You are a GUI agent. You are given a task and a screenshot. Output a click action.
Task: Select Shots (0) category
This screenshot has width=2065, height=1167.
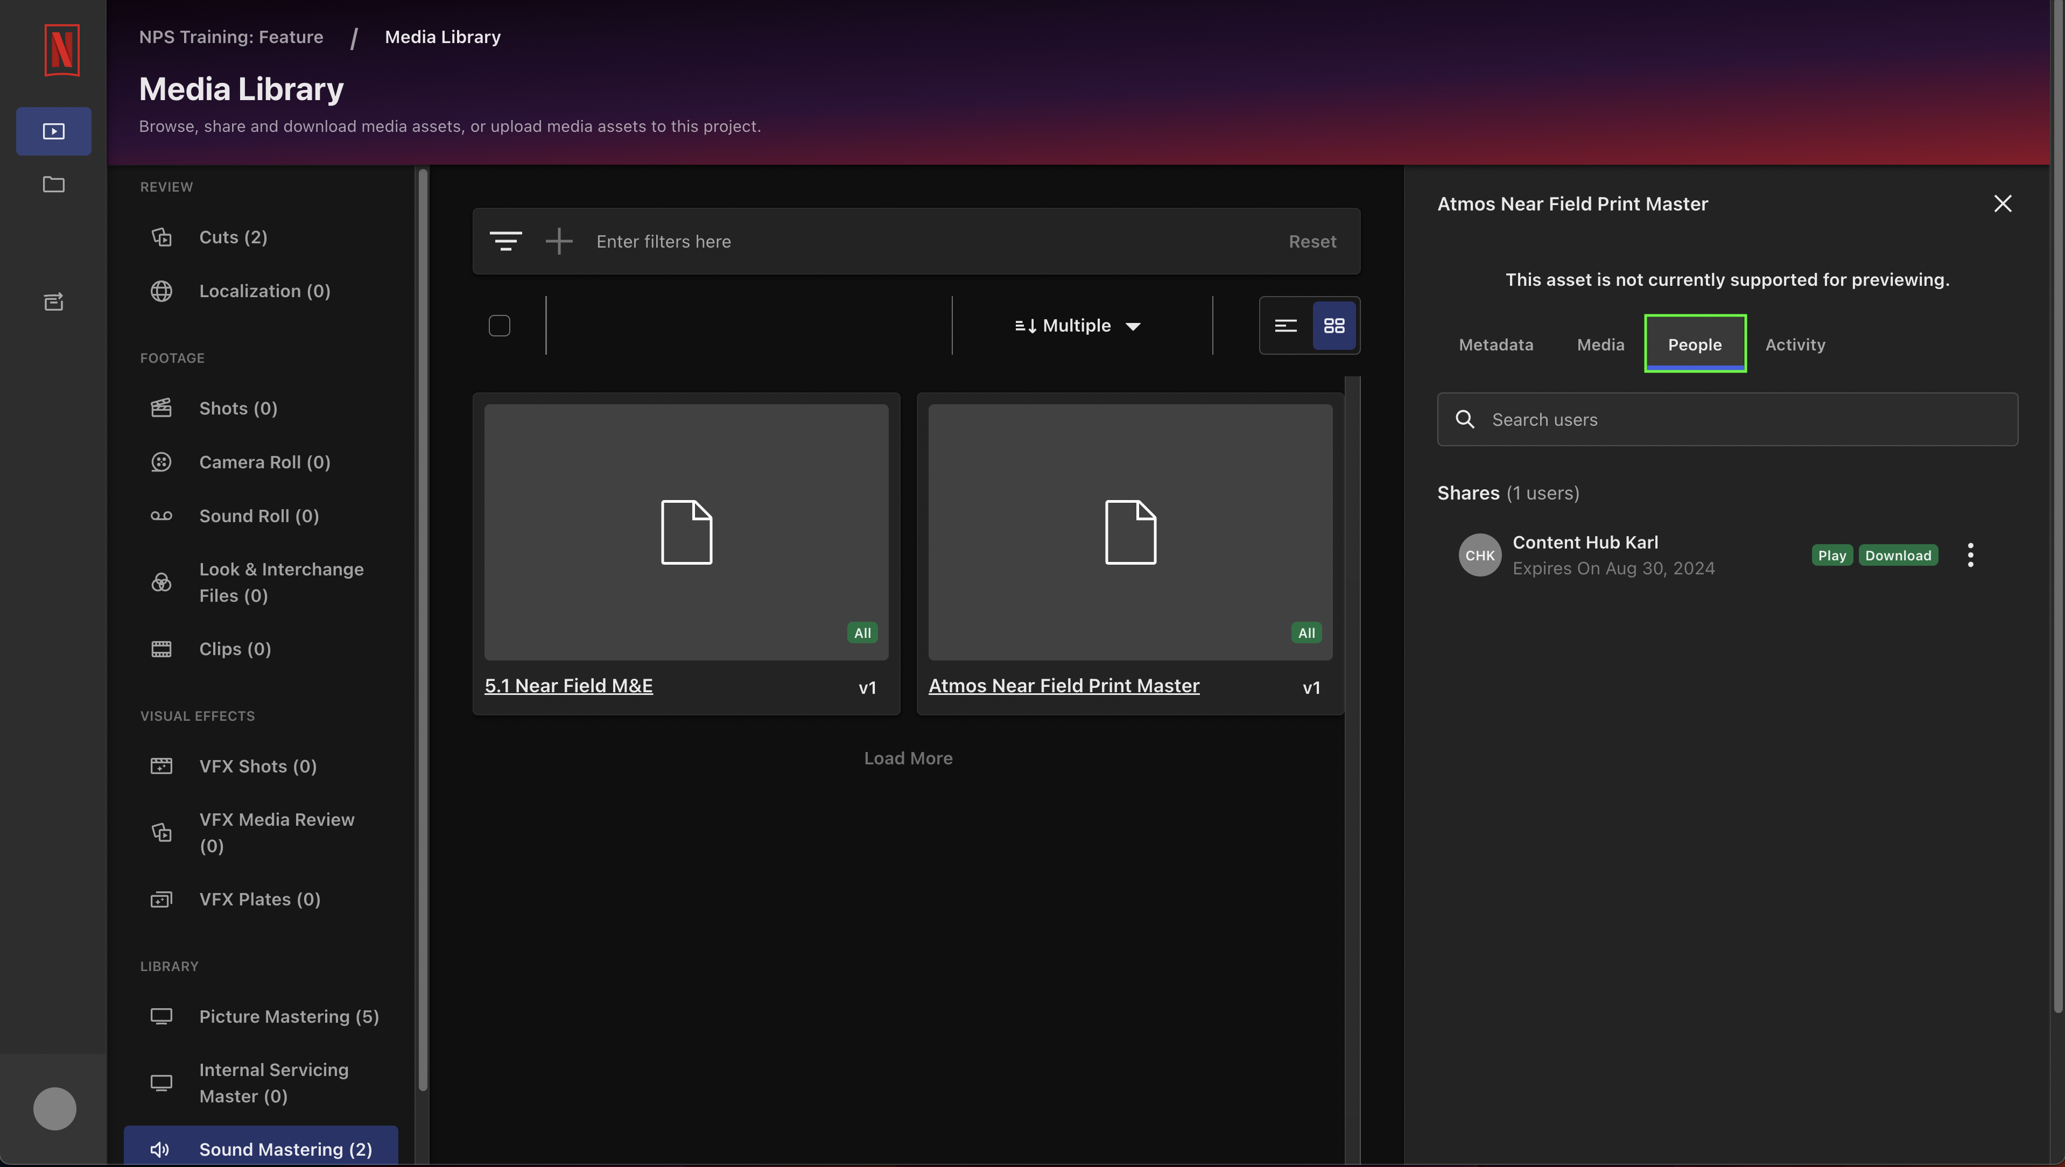click(261, 408)
